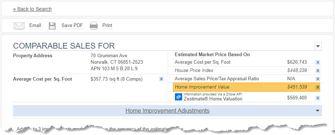Remove Average Sales Price/Tax Appraisal Ratio row
The width and height of the screenshot is (335, 135).
pyautogui.click(x=318, y=79)
